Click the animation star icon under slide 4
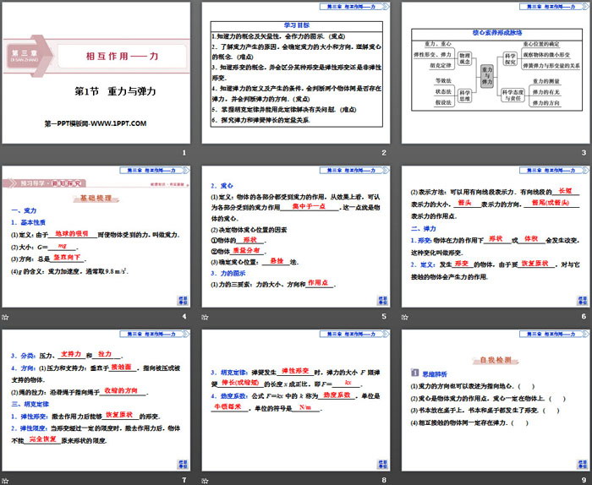The image size is (592, 485). (5, 316)
